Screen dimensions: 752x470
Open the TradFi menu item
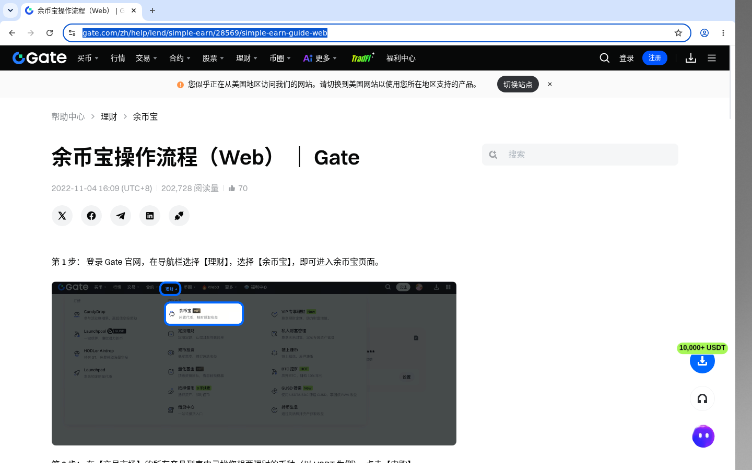click(x=363, y=58)
